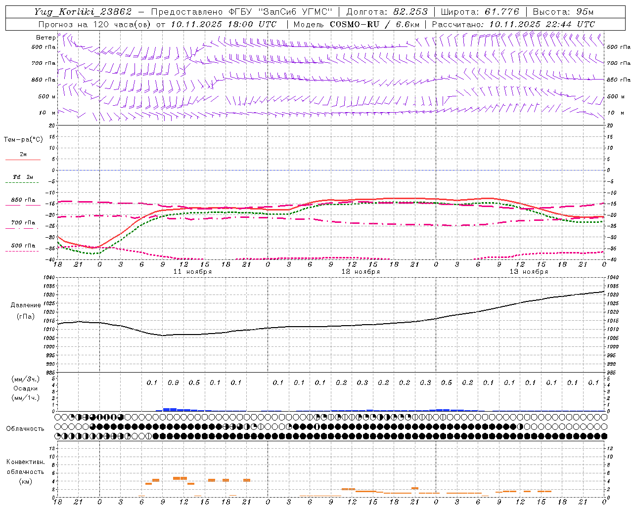Select the 11 ноября date label

click(x=192, y=272)
